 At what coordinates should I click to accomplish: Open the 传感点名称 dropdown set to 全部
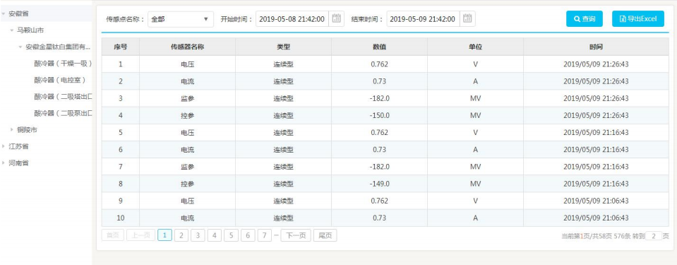coord(181,19)
